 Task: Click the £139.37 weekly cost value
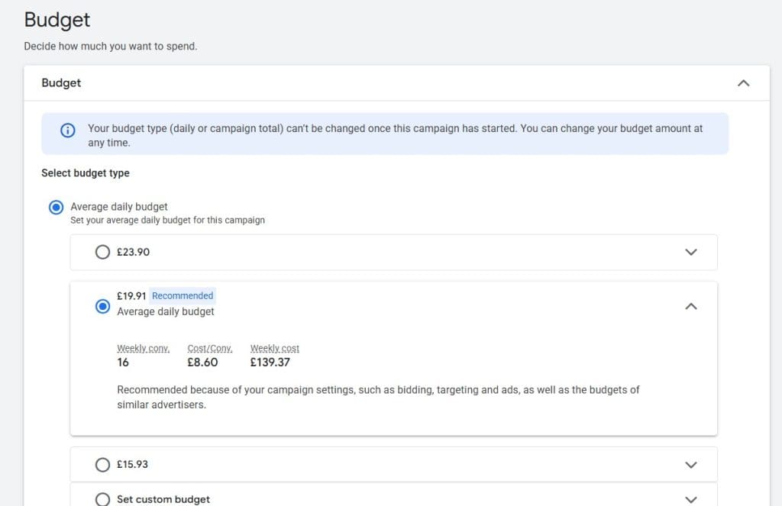pyautogui.click(x=270, y=363)
